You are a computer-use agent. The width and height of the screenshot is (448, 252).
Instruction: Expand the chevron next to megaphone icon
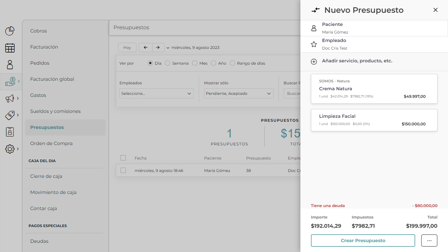18,98
